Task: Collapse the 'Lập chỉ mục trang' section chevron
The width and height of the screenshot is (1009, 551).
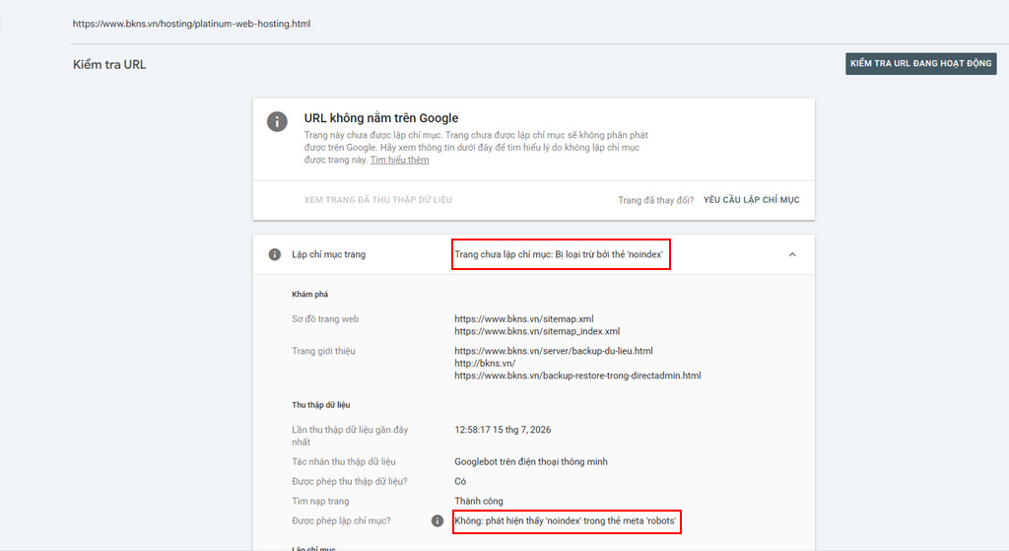Action: click(792, 254)
